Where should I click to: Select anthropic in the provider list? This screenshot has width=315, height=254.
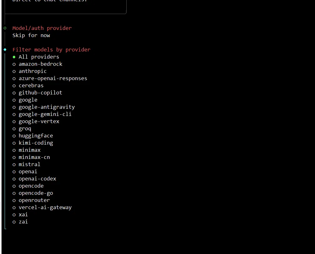(x=30, y=71)
